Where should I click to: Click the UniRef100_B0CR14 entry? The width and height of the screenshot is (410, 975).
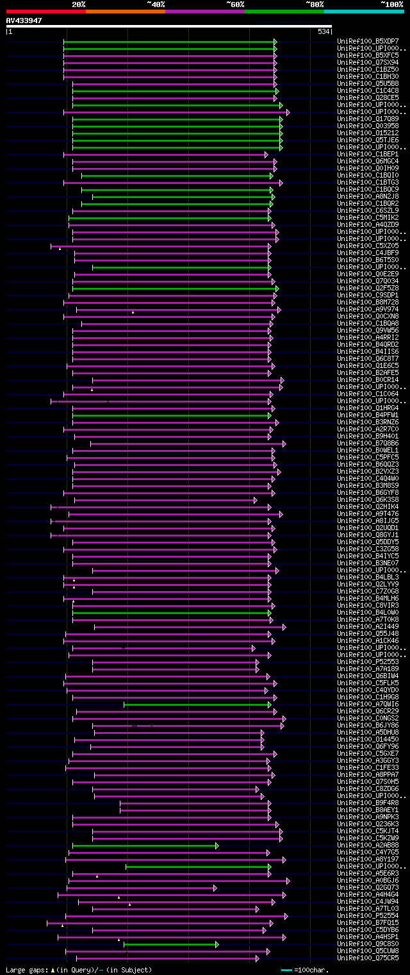click(x=368, y=380)
